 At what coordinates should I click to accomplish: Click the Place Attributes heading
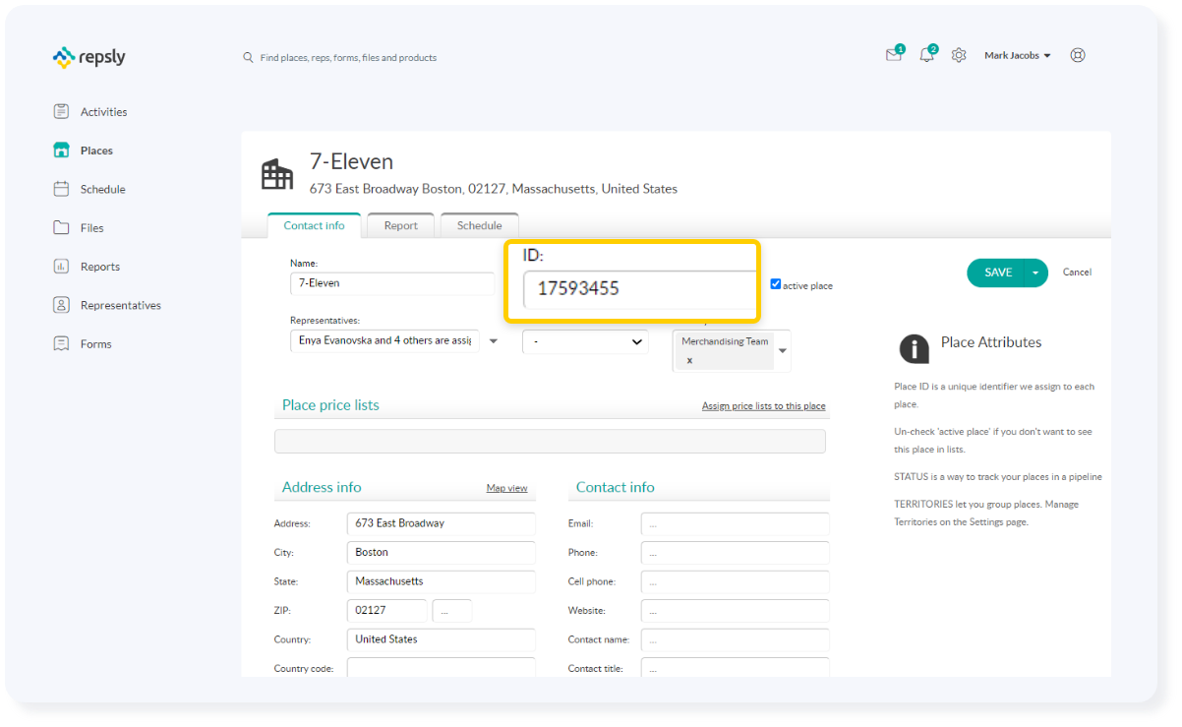pos(991,342)
